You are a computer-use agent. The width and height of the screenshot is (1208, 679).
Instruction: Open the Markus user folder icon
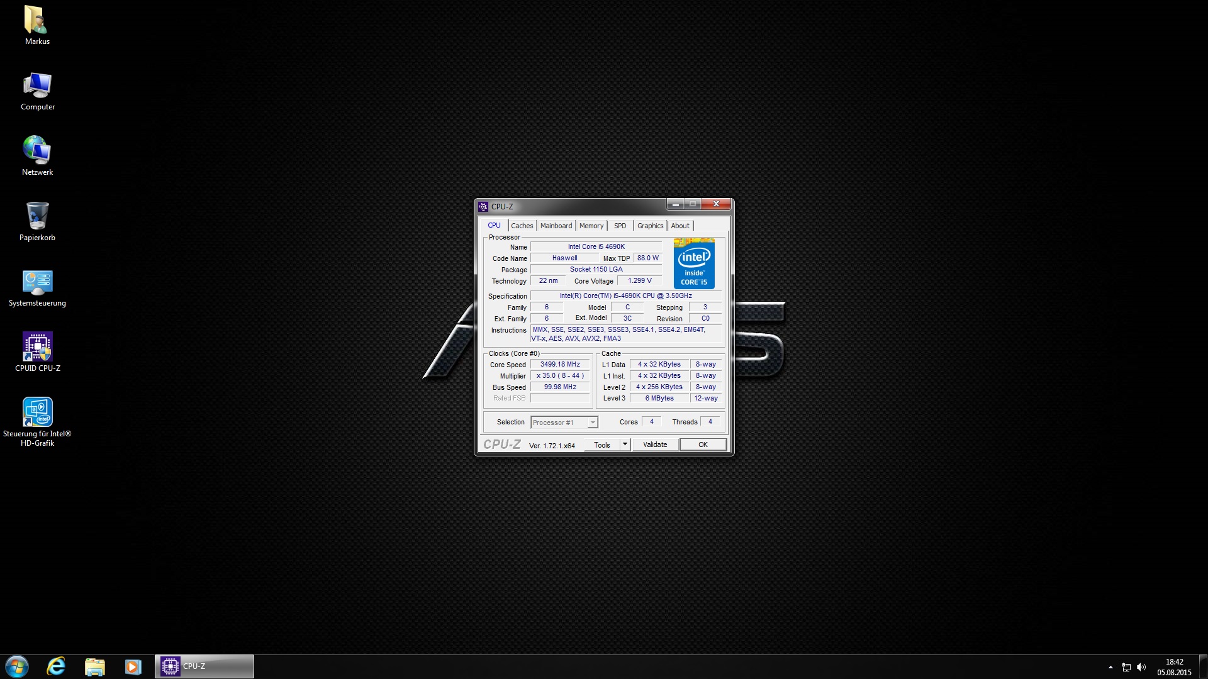coord(35,20)
